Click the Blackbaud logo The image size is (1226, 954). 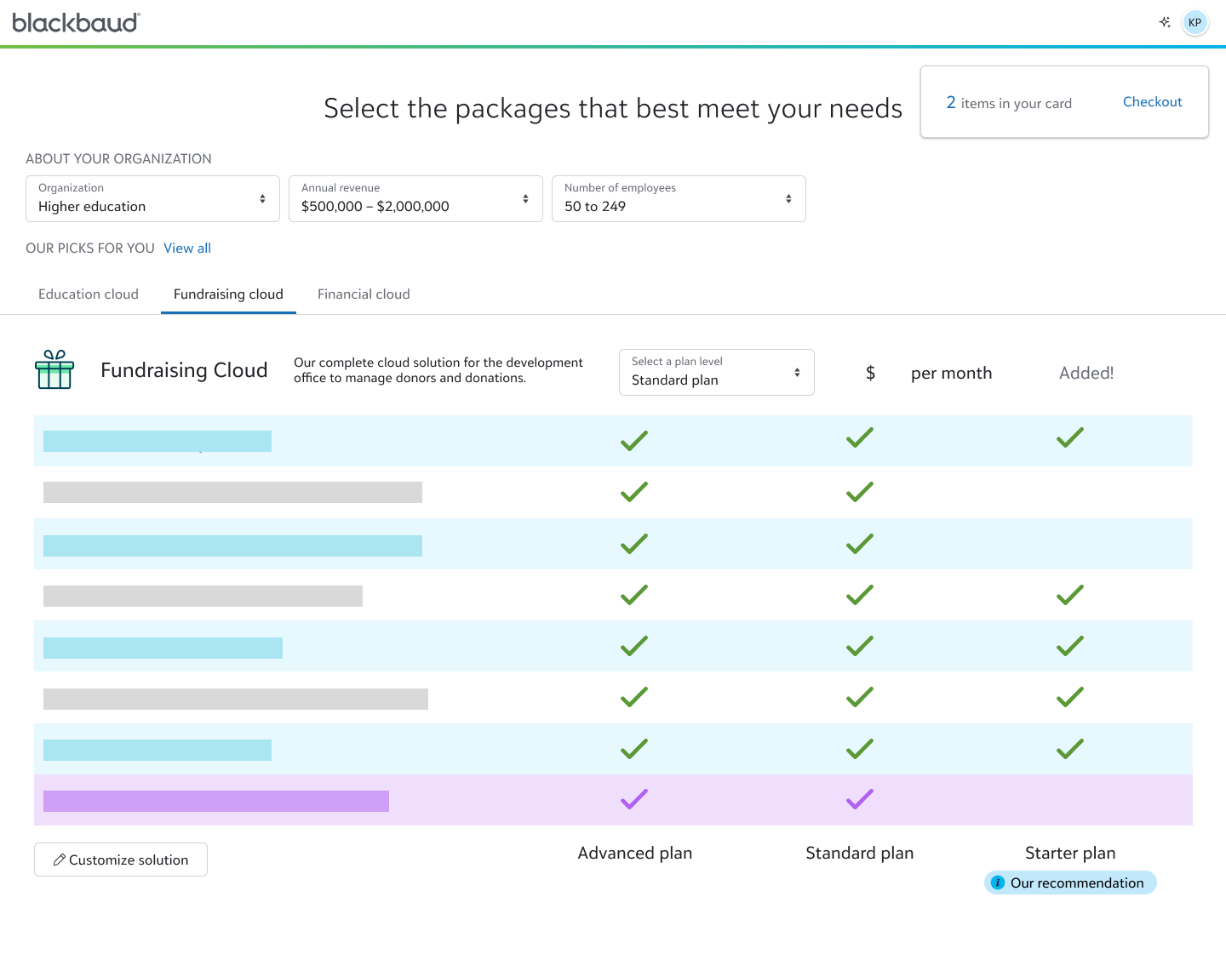[76, 23]
